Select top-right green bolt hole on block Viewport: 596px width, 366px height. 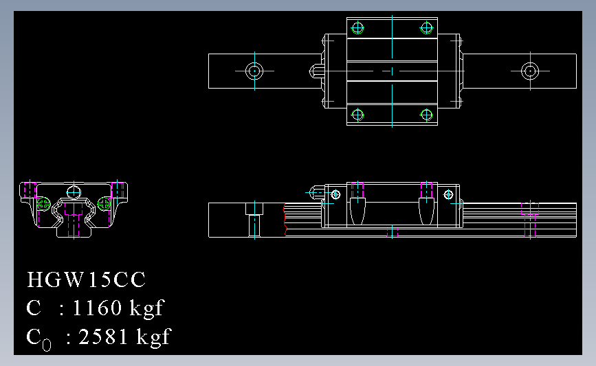[x=426, y=28]
